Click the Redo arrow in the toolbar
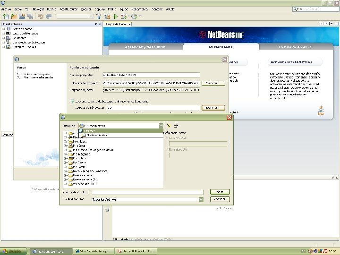The width and height of the screenshot is (340, 255). pos(49,17)
